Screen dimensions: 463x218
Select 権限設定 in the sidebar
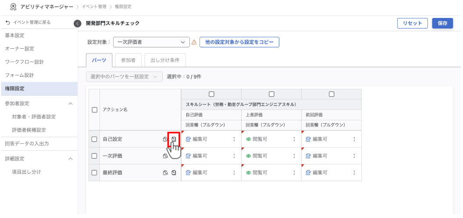39,88
